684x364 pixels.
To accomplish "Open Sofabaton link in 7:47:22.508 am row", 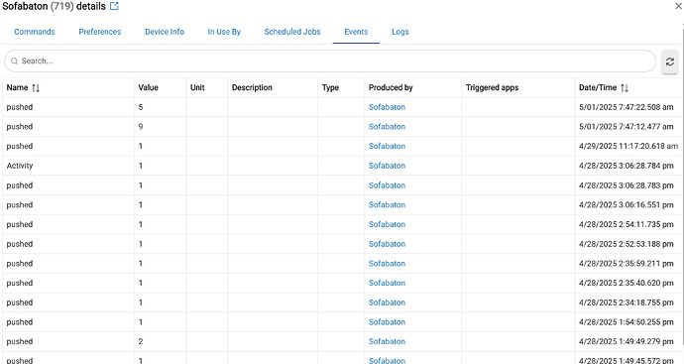I will pyautogui.click(x=387, y=107).
